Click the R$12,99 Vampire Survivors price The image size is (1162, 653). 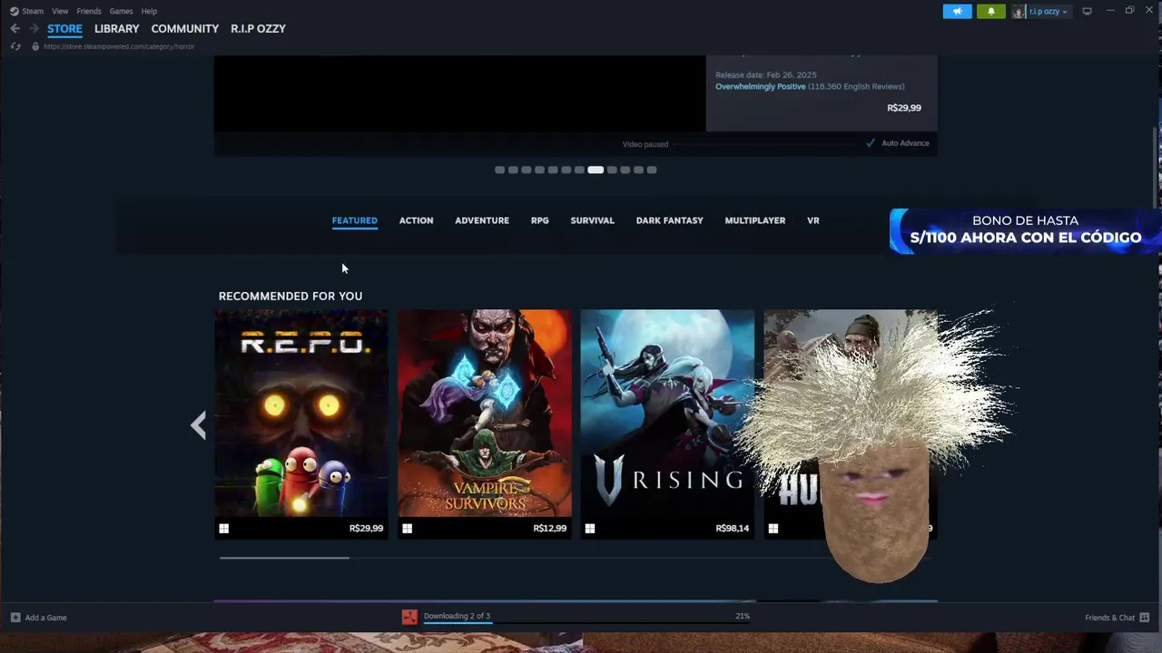tap(550, 528)
